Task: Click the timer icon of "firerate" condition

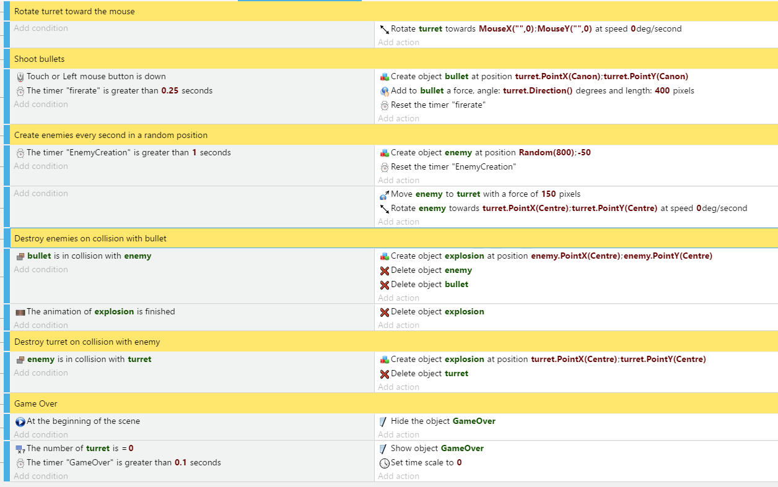Action: pyautogui.click(x=20, y=91)
